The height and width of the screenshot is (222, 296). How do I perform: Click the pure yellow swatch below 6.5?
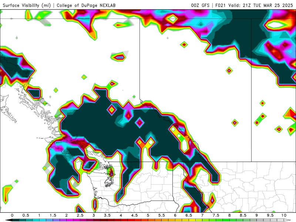coord(192,220)
